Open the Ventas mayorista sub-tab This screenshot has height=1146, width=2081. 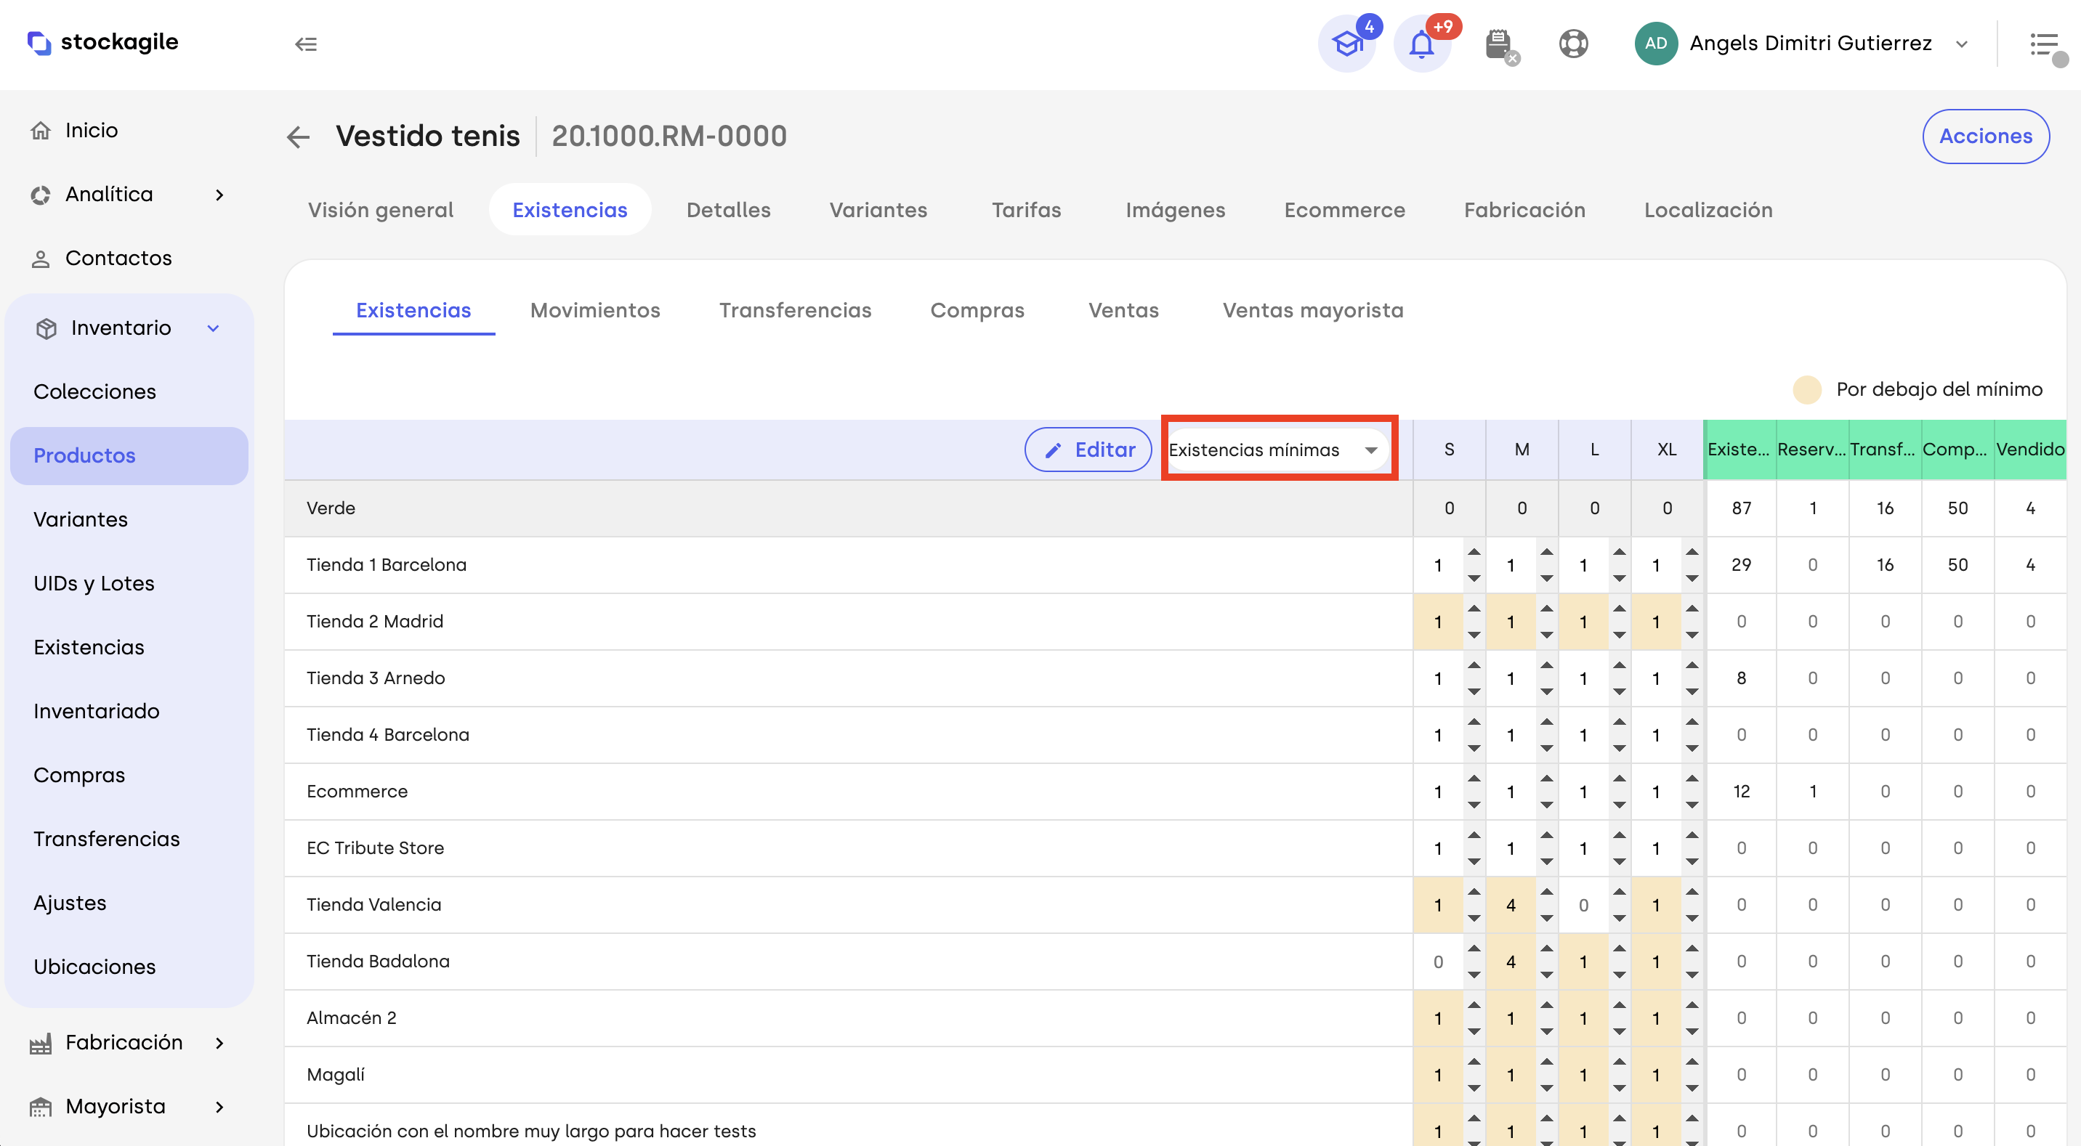(x=1313, y=310)
